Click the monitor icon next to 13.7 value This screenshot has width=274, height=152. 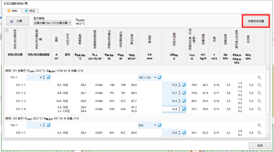pyautogui.click(x=184, y=93)
